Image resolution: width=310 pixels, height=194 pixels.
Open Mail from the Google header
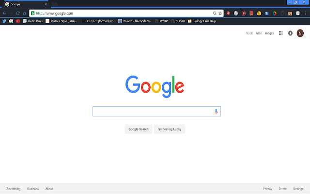(259, 33)
